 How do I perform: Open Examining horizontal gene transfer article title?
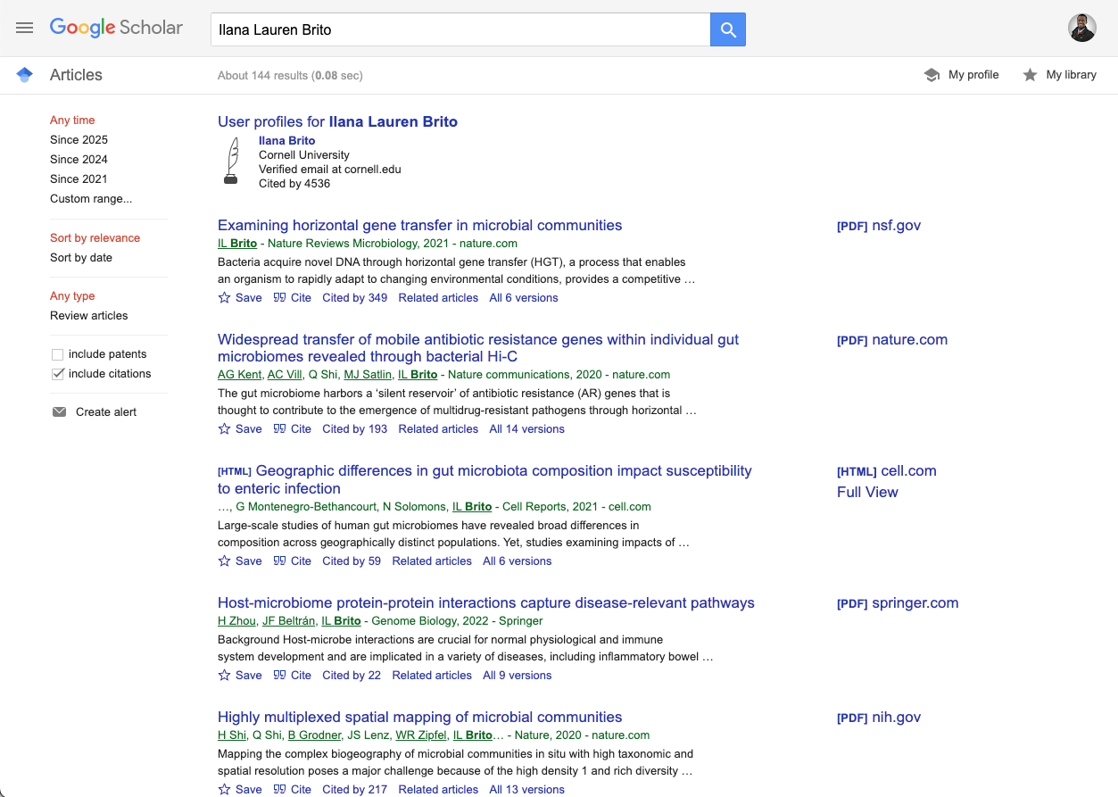pos(419,226)
